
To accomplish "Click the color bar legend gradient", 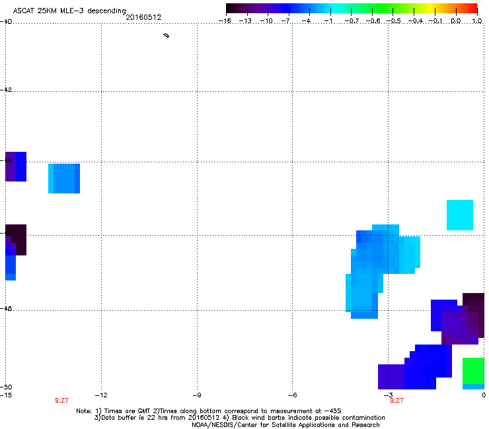I will pos(352,8).
